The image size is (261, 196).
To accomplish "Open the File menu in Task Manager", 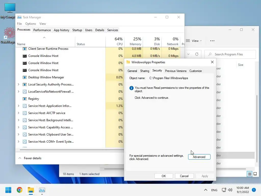I will pos(19,24).
